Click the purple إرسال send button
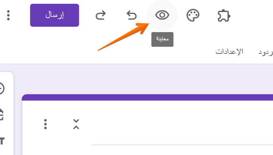273x155 pixels. tap(55, 15)
